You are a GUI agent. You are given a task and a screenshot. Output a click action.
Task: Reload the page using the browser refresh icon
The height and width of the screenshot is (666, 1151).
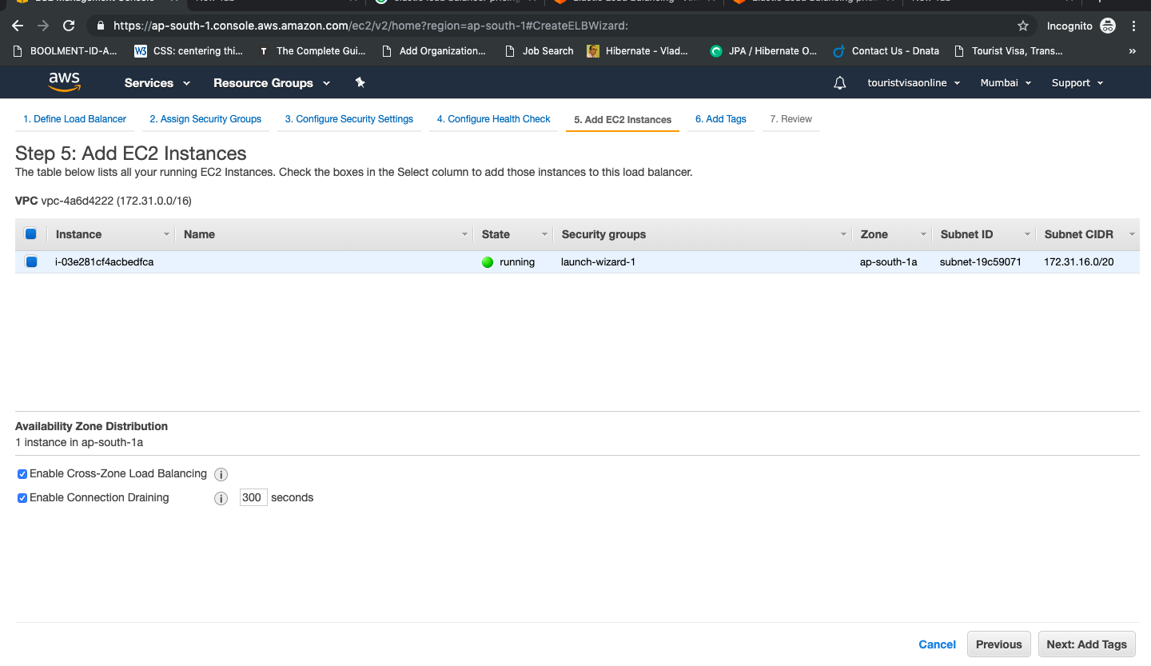click(x=69, y=26)
